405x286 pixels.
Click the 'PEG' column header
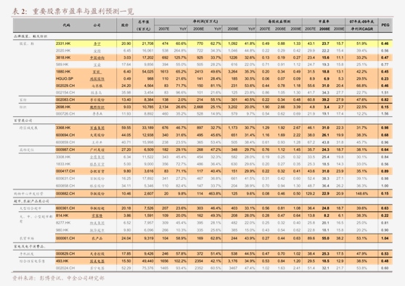(385, 25)
